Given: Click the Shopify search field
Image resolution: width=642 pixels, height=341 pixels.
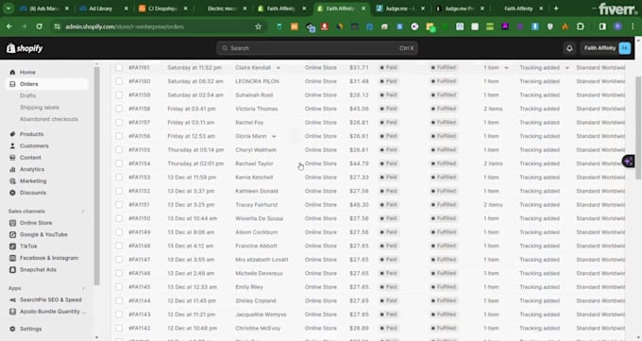Looking at the screenshot, I should (x=317, y=48).
